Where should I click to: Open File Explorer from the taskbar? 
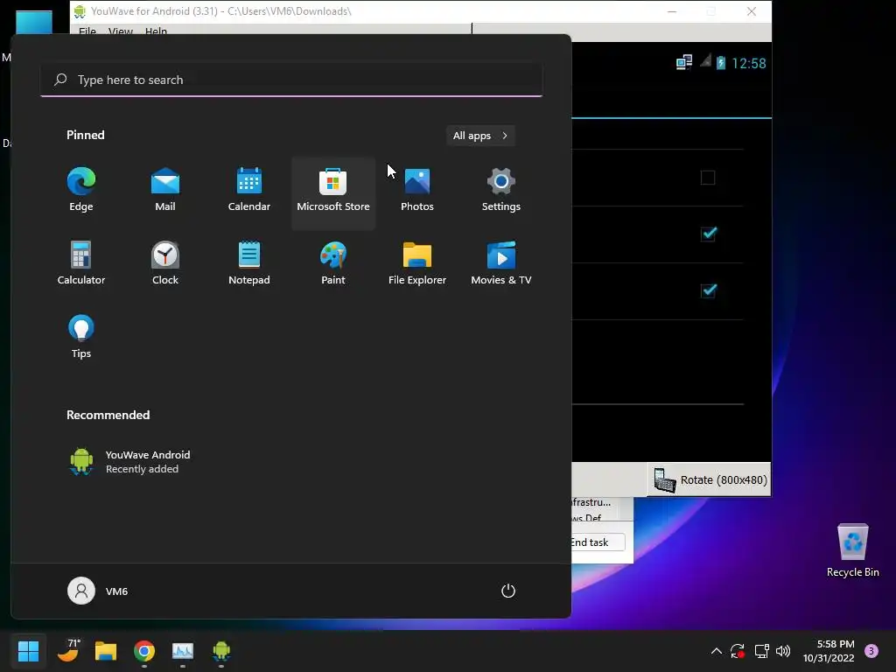click(106, 651)
